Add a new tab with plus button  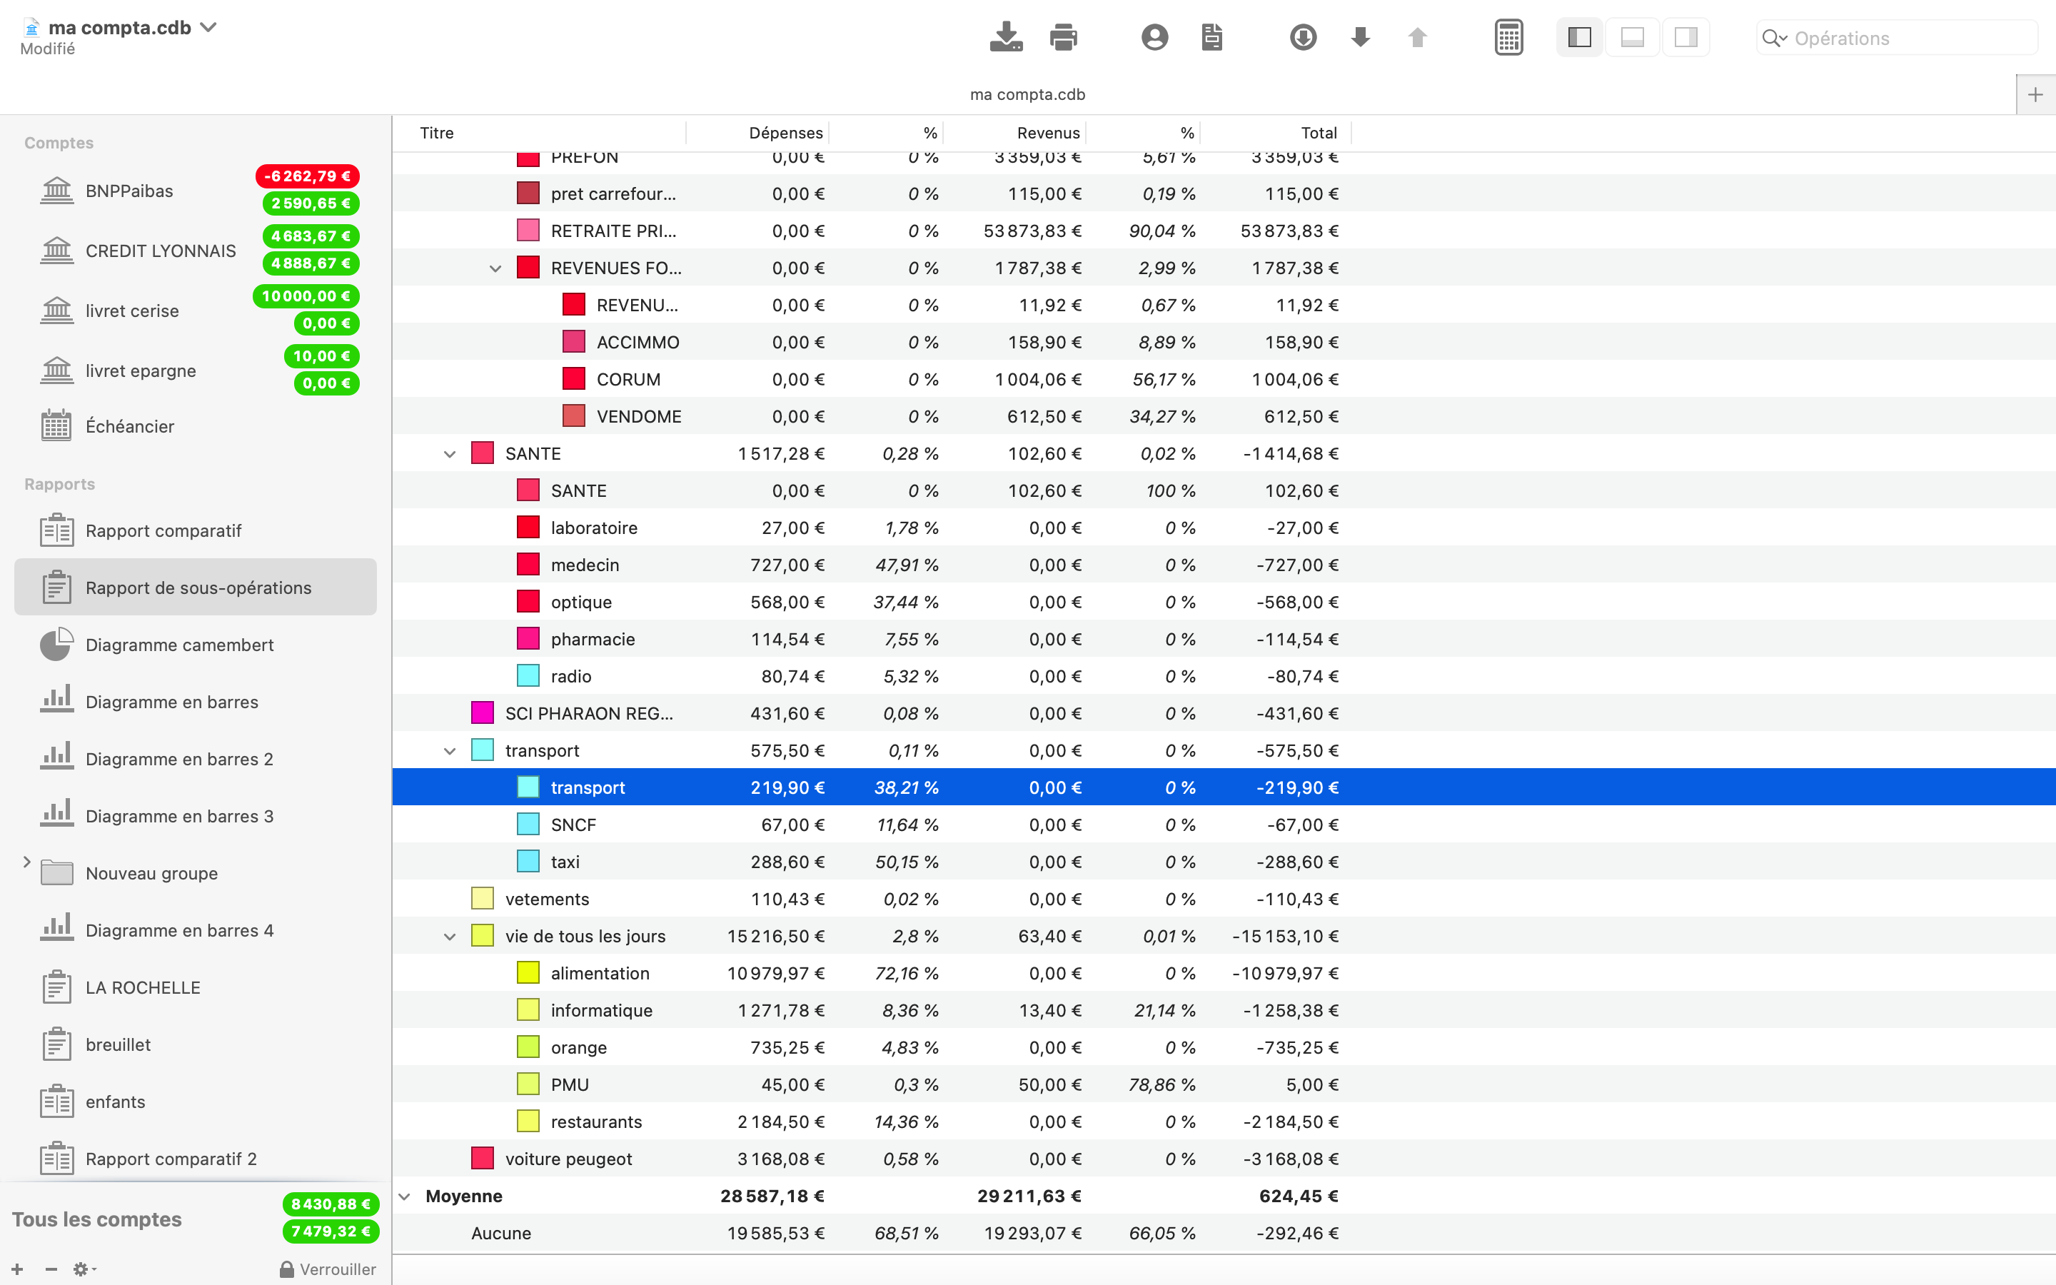point(2035,94)
